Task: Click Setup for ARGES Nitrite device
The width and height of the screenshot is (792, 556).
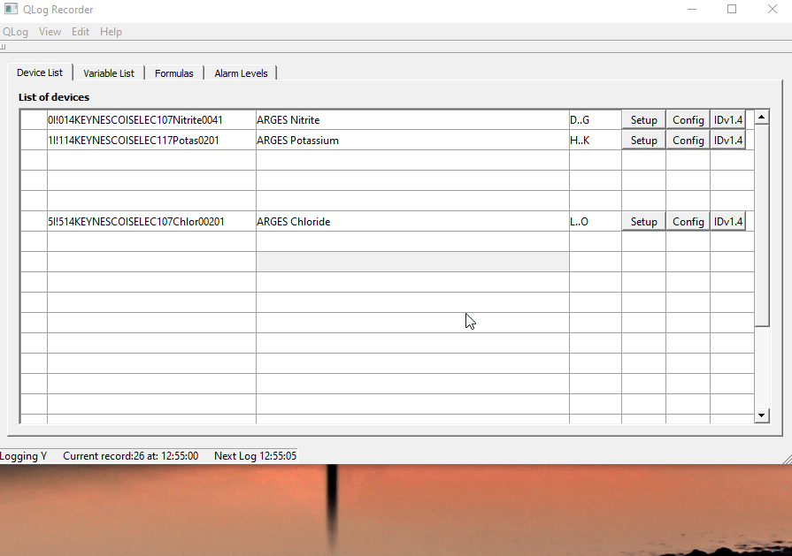Action: coord(643,120)
